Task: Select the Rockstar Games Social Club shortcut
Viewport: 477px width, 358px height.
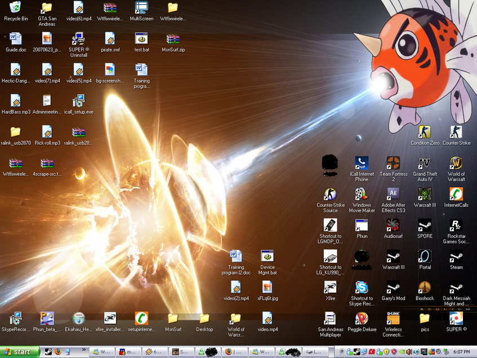Action: tap(456, 231)
